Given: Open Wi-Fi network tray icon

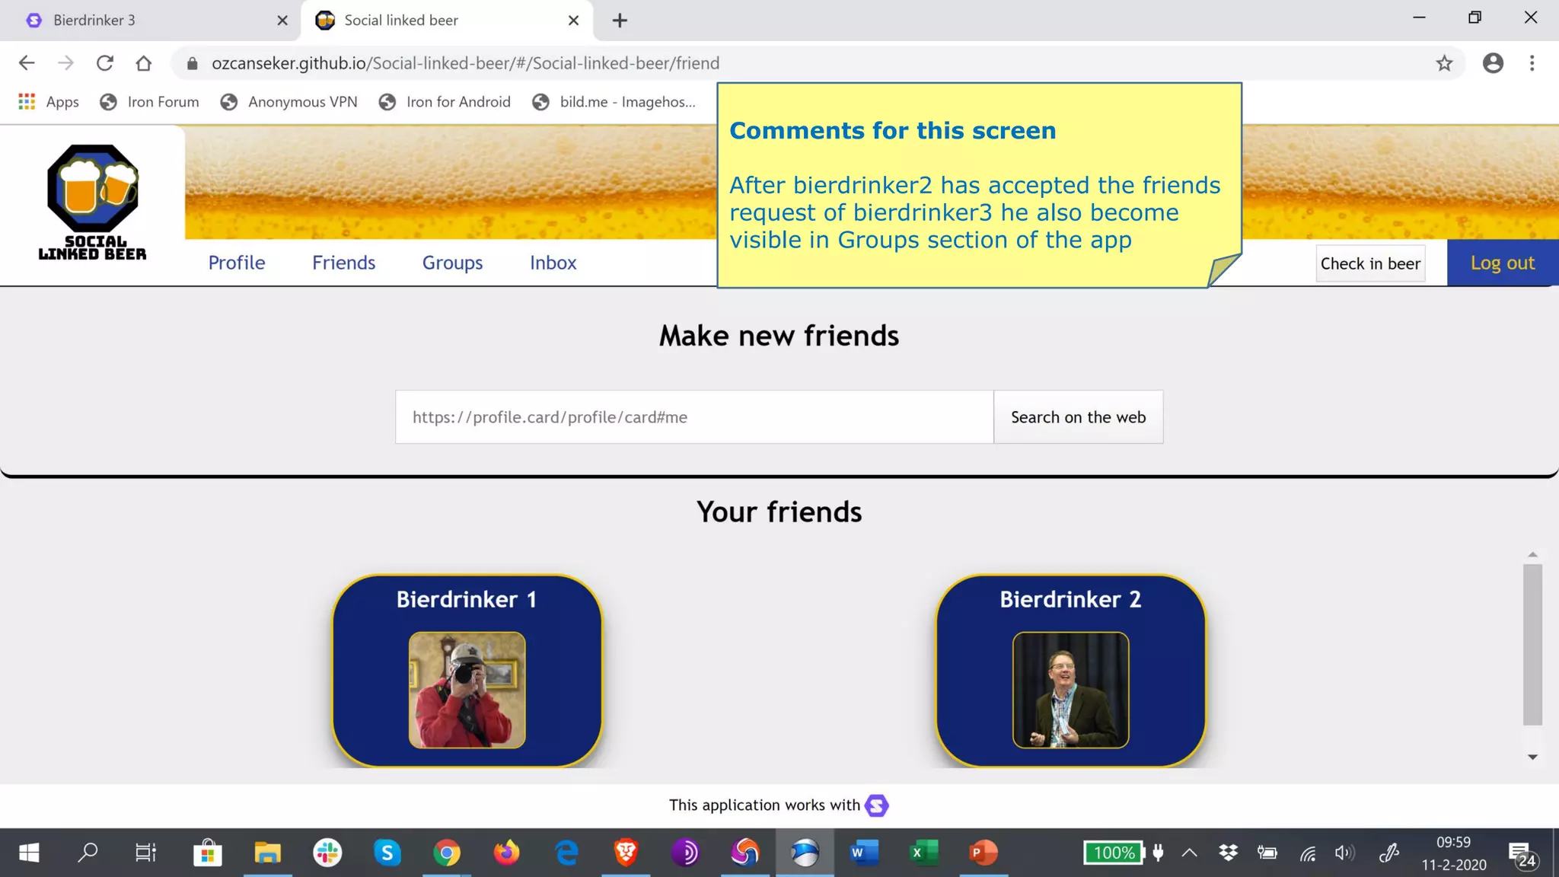Looking at the screenshot, I should pyautogui.click(x=1308, y=853).
